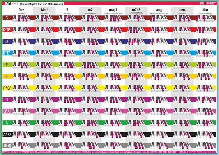Click the 'Verminderter Akkord' caption under dim
The image size is (219, 155).
coord(205,13)
